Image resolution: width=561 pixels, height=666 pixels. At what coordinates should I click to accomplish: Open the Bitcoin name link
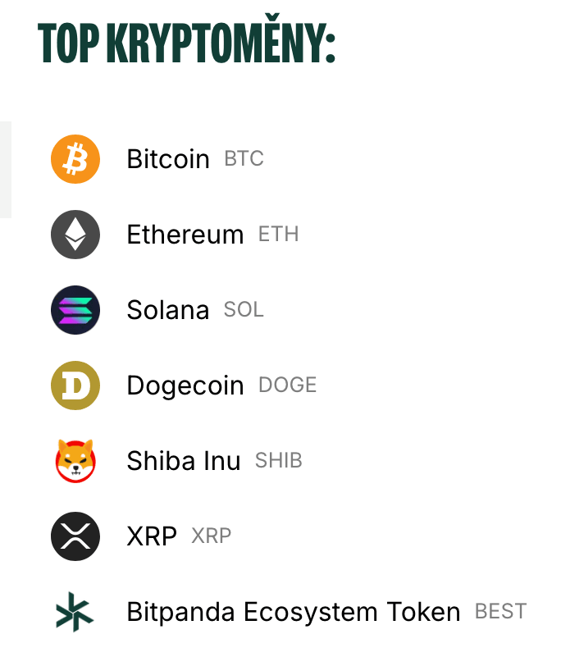click(x=168, y=159)
